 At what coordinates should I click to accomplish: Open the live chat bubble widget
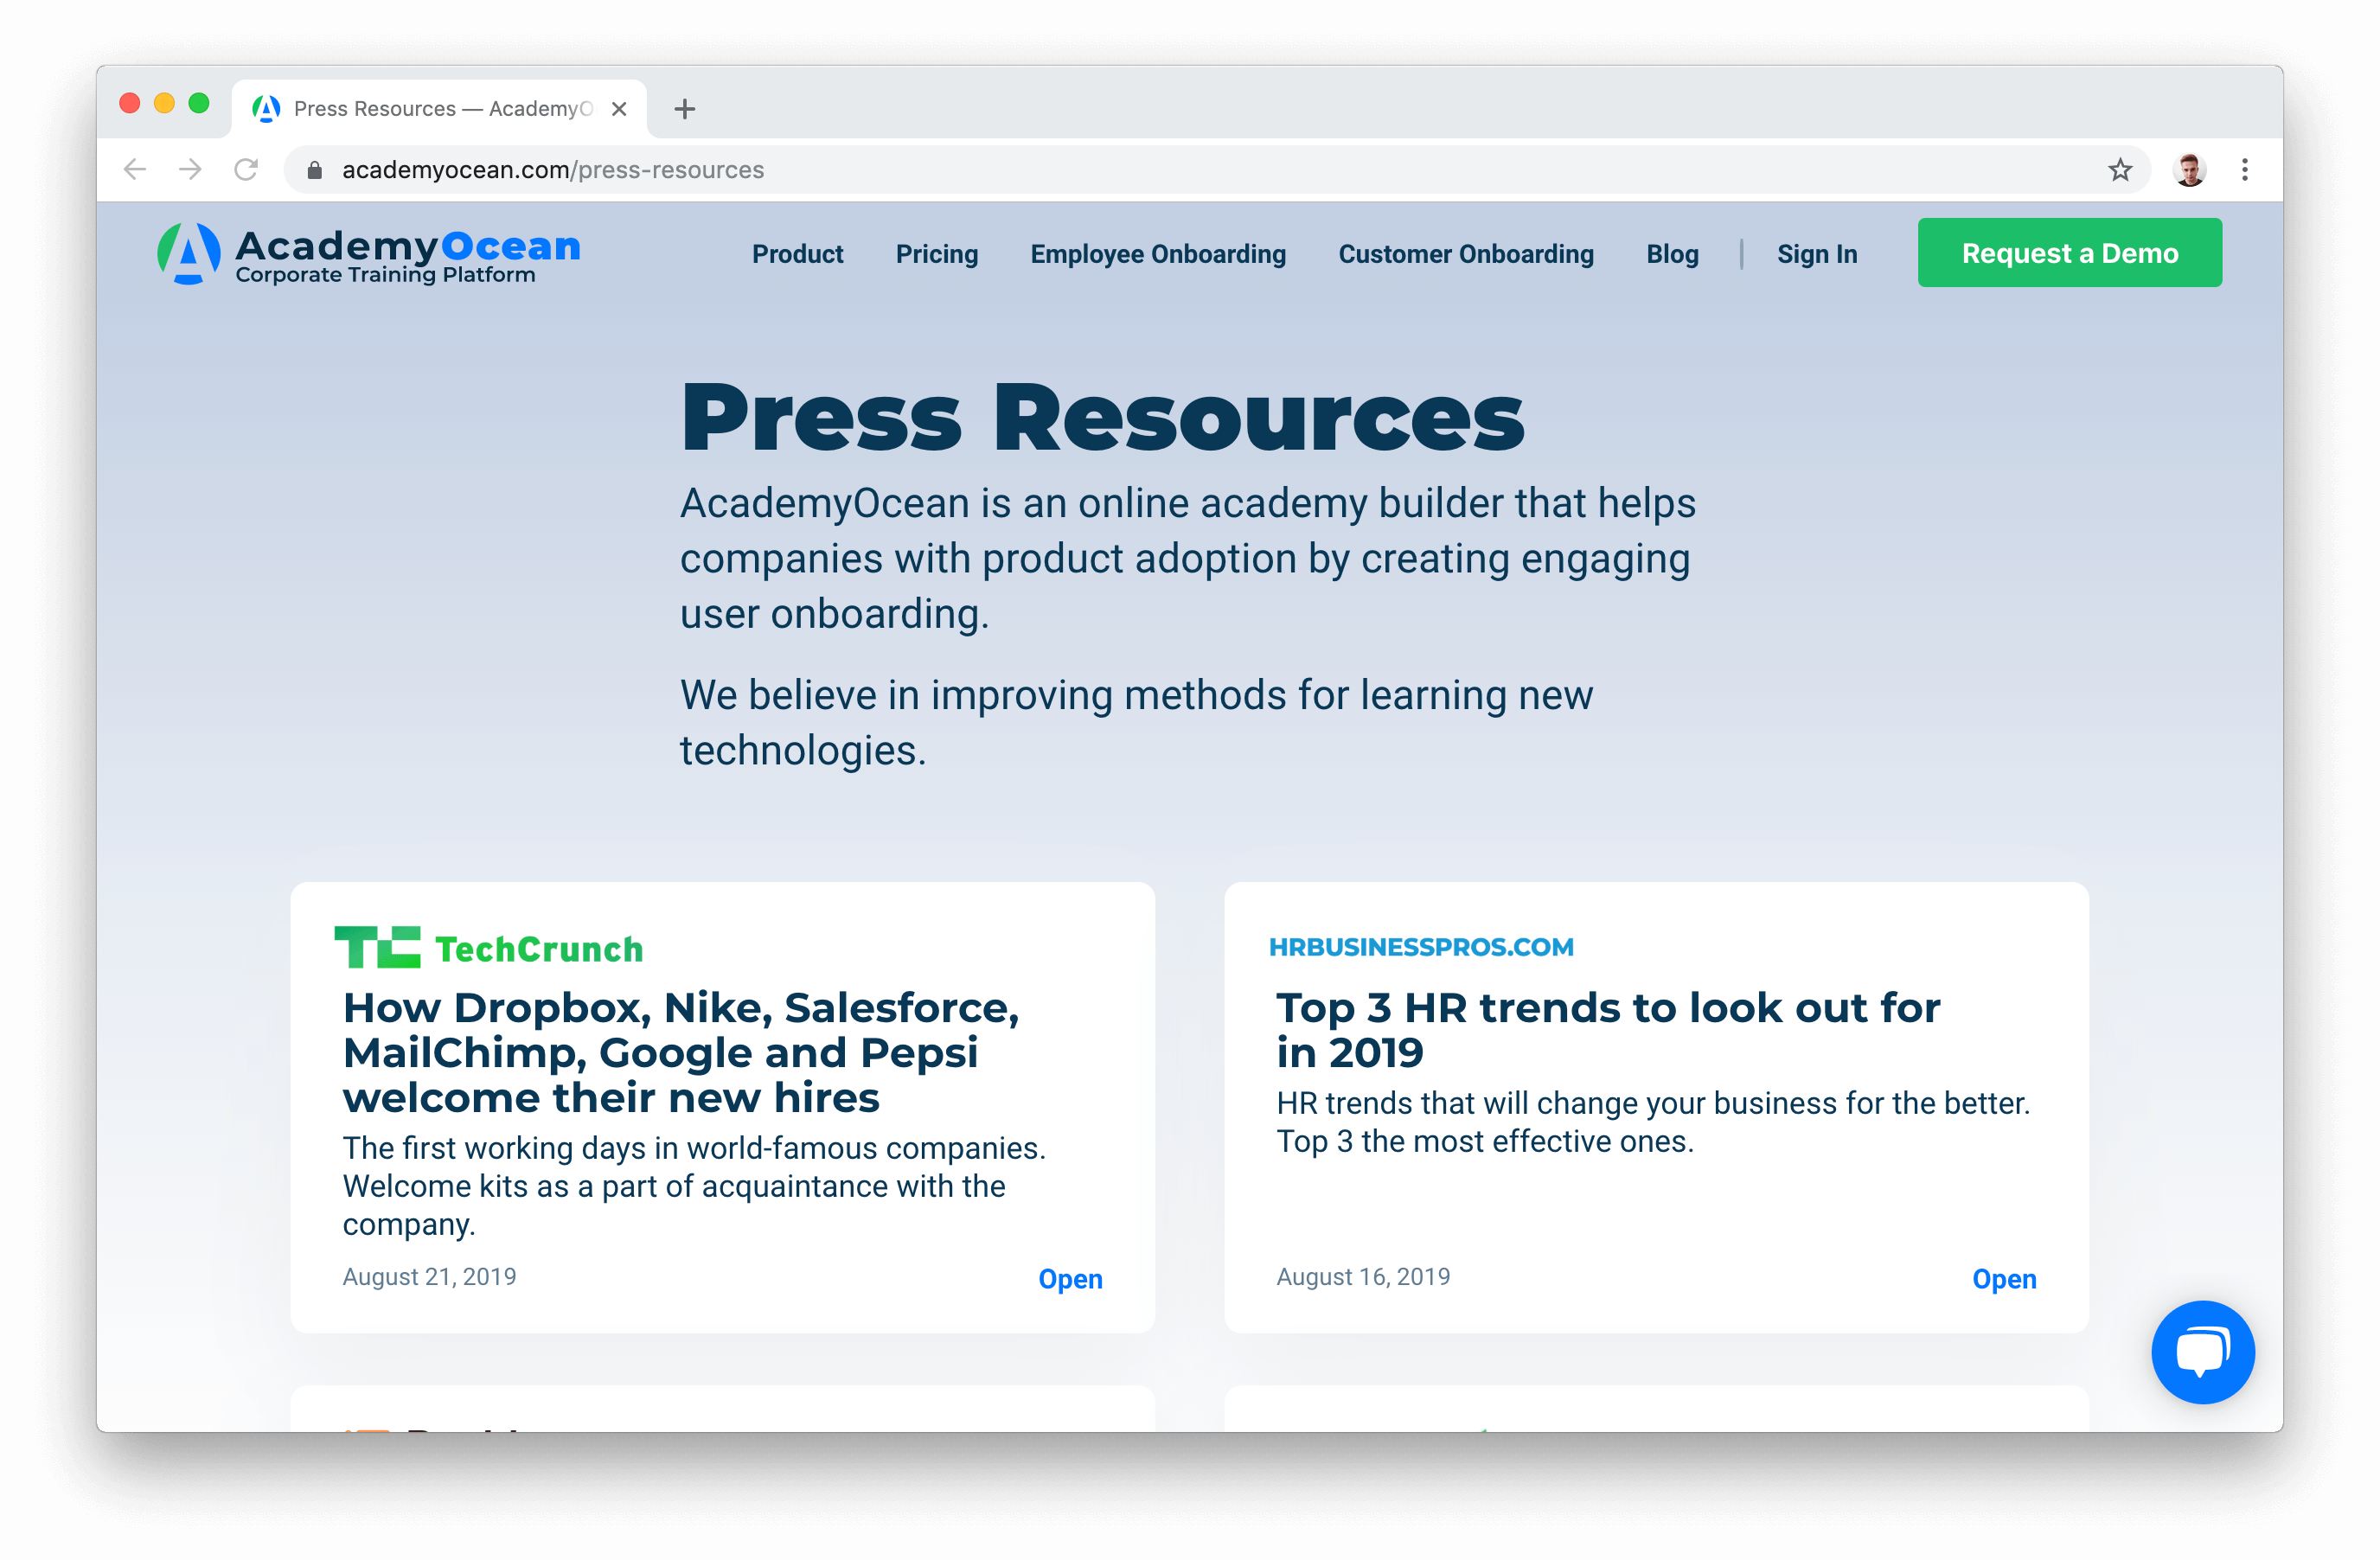pos(2202,1351)
